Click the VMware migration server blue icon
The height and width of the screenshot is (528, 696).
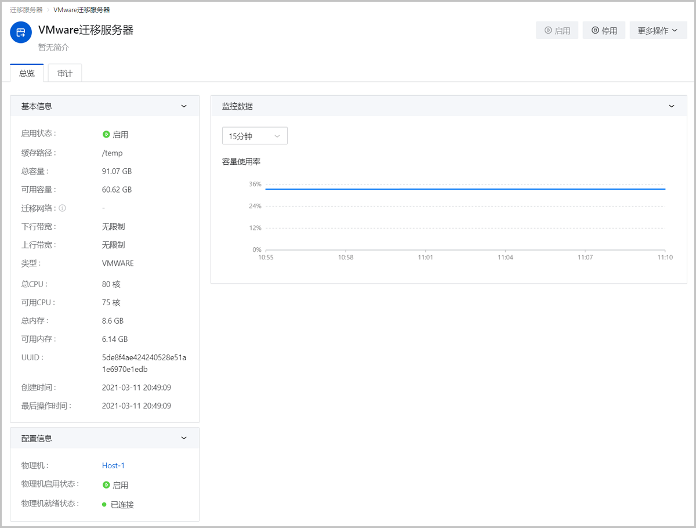coord(21,32)
